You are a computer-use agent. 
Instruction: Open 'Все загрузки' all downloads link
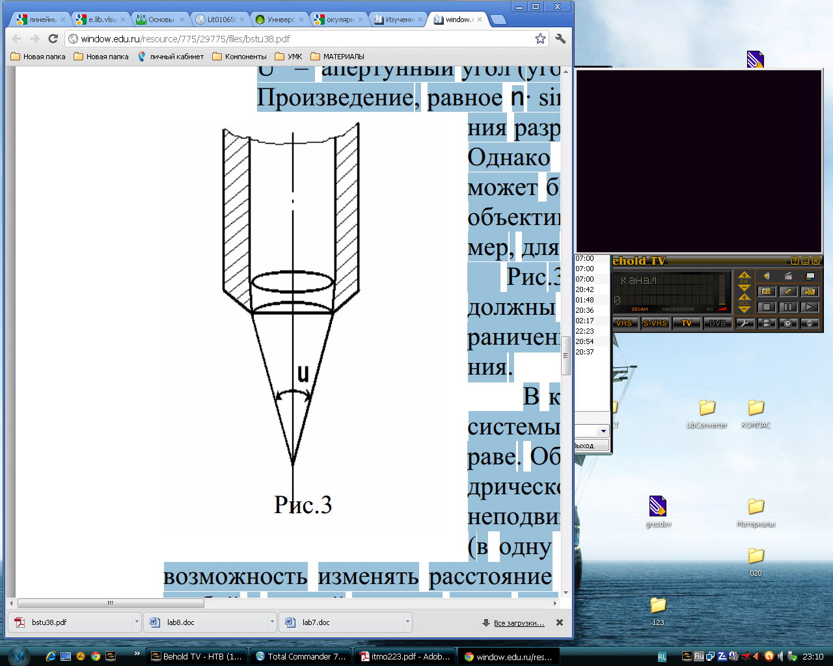tap(519, 623)
